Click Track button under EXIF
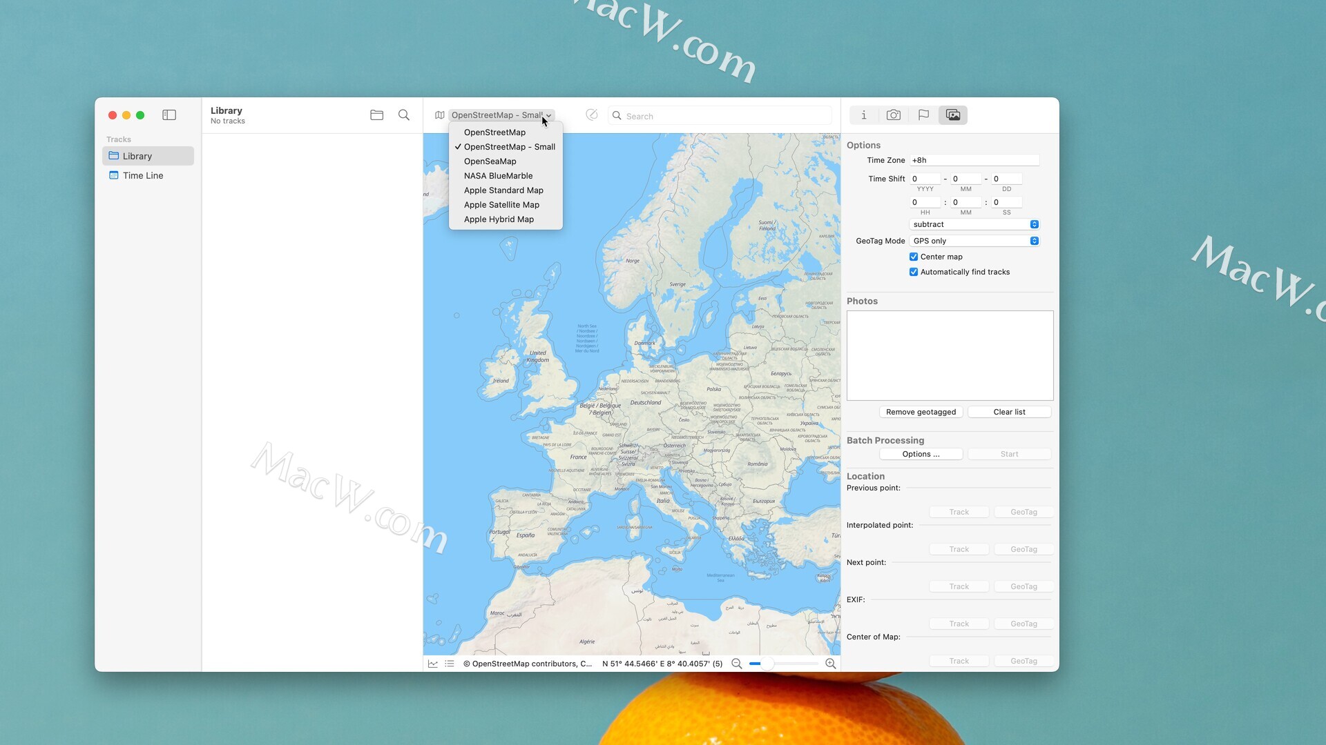The width and height of the screenshot is (1326, 745). click(x=959, y=624)
